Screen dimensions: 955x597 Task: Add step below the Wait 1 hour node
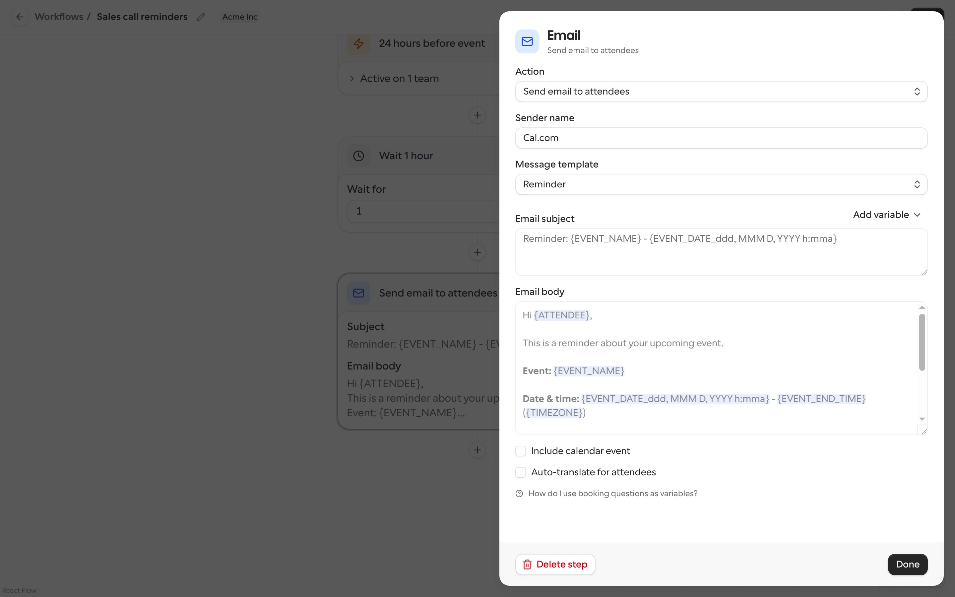tap(477, 252)
